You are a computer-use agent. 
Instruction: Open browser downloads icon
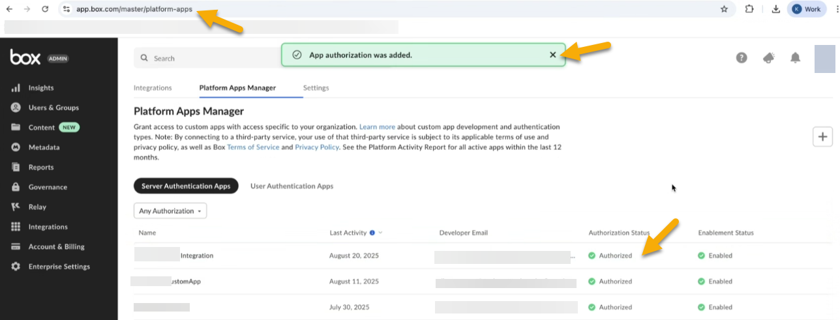pyautogui.click(x=775, y=9)
